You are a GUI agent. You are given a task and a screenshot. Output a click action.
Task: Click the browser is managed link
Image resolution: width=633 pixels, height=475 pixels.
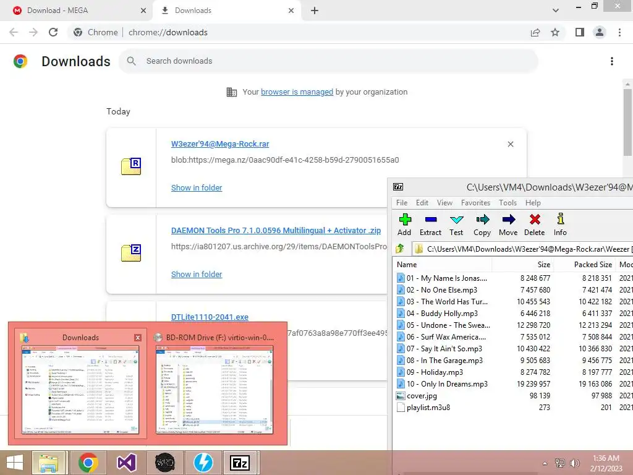tap(297, 92)
